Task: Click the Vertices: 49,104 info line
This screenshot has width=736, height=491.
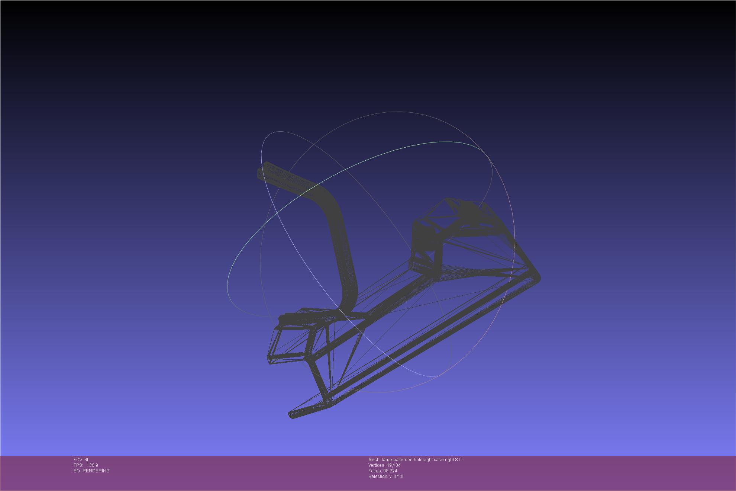Action: pos(384,465)
